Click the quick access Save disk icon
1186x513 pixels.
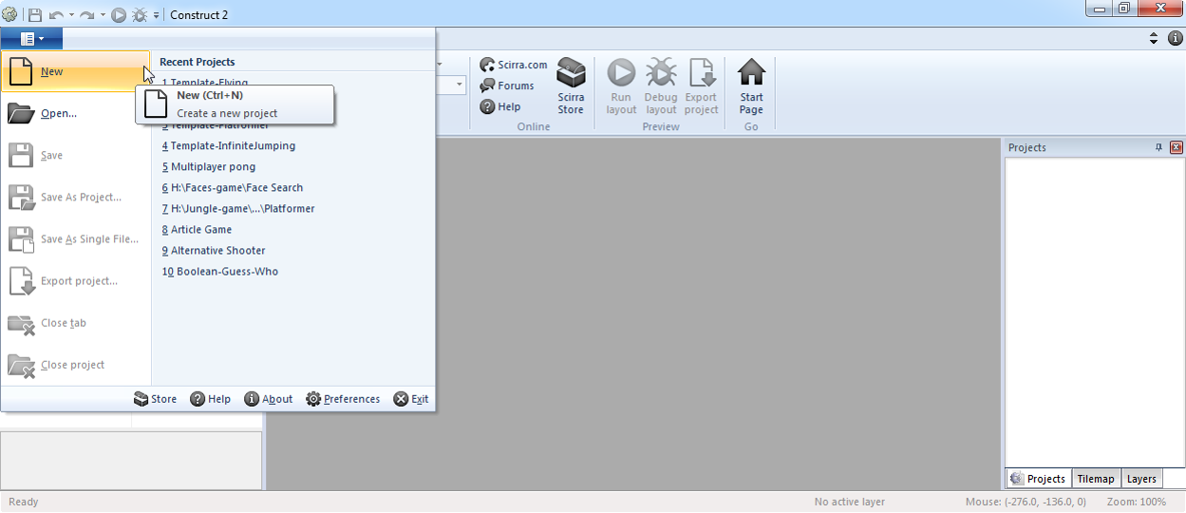point(35,15)
